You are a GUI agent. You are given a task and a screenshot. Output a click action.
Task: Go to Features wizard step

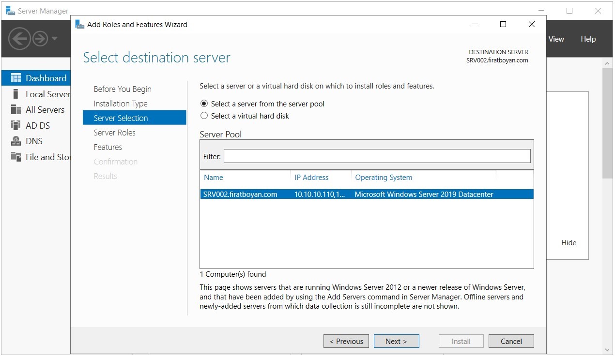point(108,147)
